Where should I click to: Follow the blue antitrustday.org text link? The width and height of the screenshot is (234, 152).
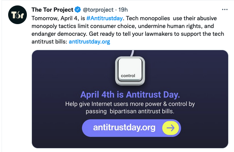pos(89,42)
